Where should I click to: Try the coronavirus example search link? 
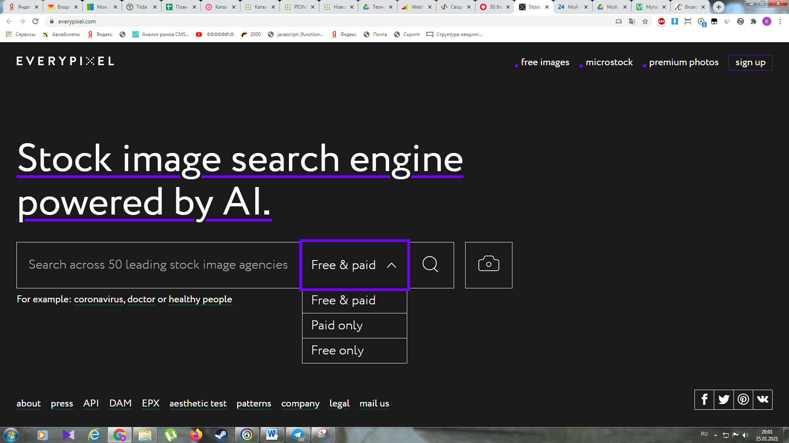(99, 299)
